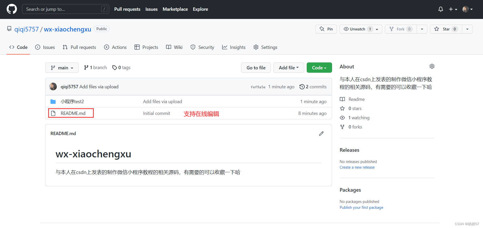
Task: Click the 小程序test2 folder icon
Action: 53,102
